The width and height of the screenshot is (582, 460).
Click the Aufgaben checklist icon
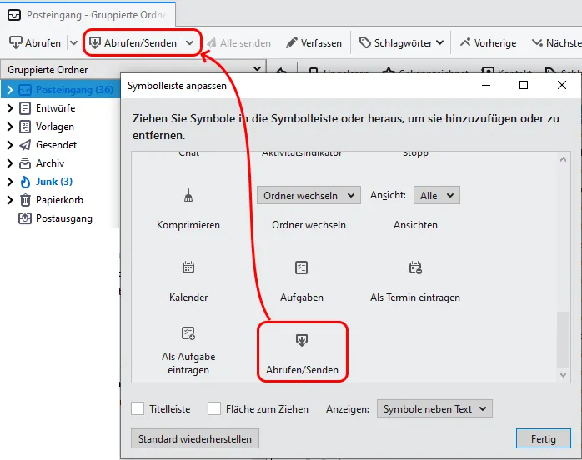(301, 267)
